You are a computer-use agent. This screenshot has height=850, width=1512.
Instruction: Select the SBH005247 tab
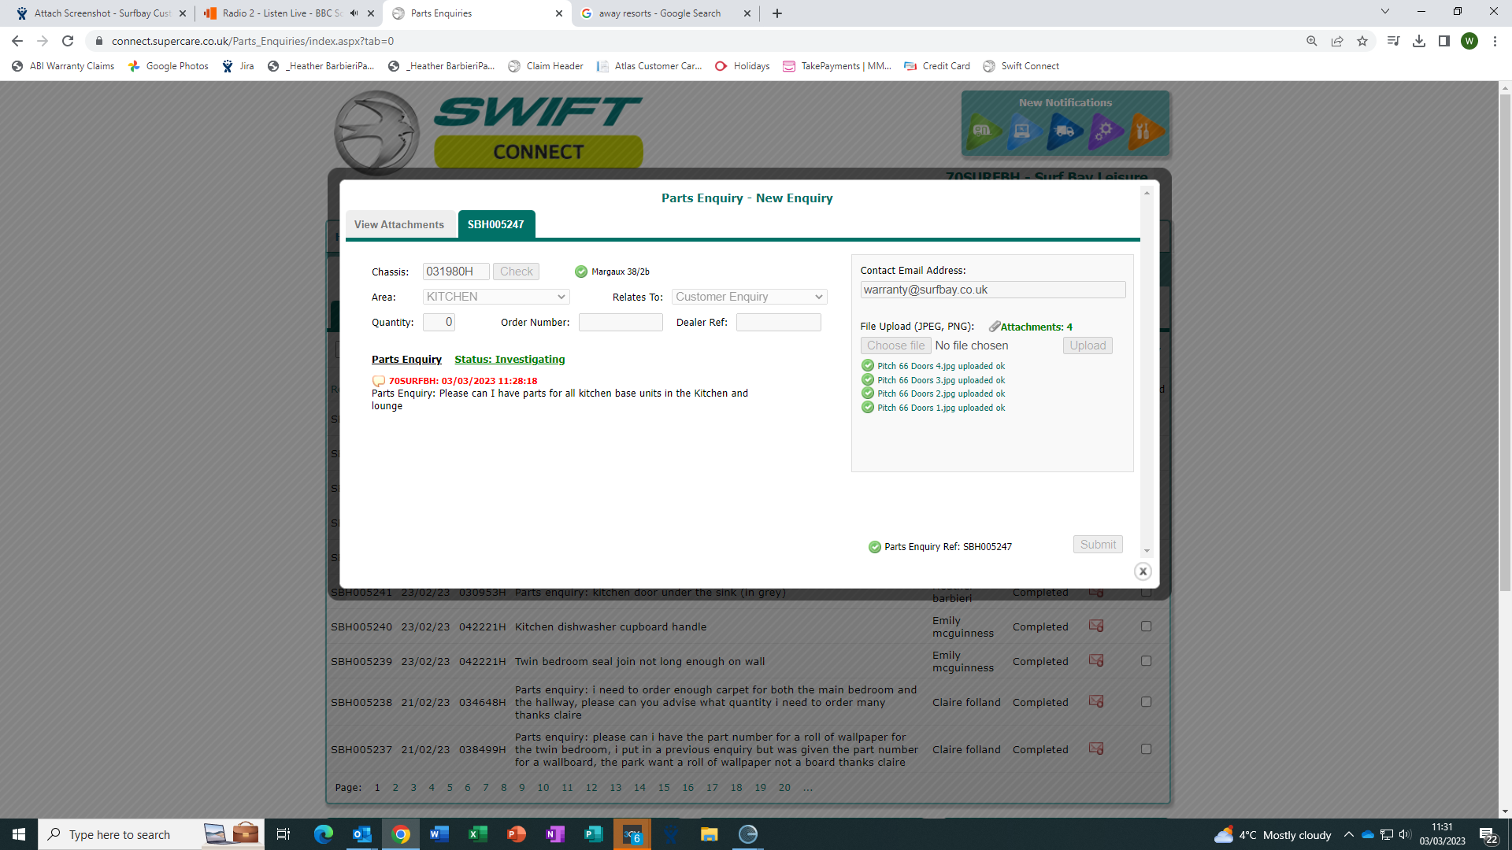tap(495, 225)
